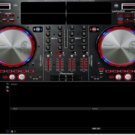Click the gain knob of channel 2

pyautogui.click(x=72, y=28)
